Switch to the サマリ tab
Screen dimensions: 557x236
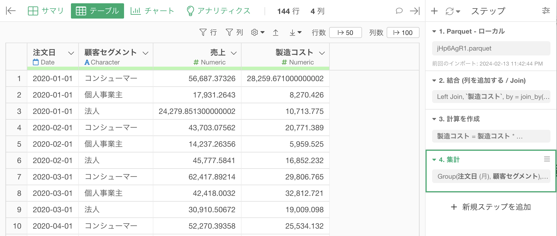[46, 11]
